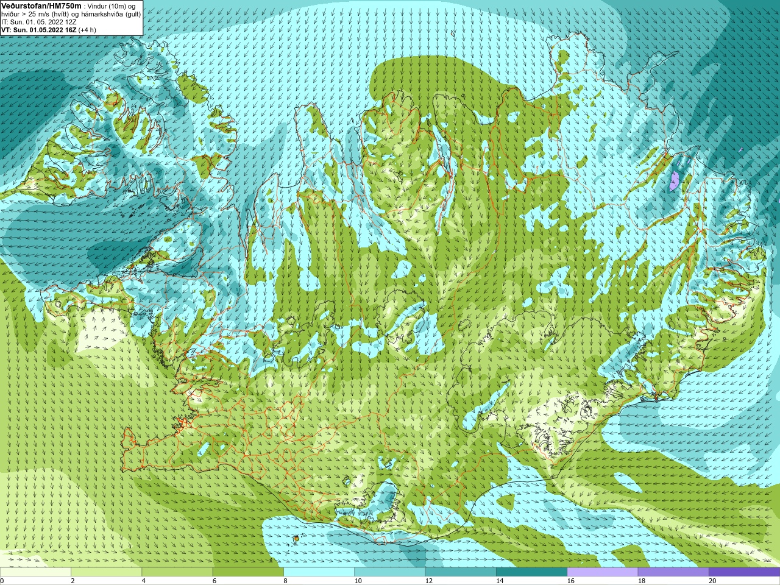Click the 'IT: Sun. 01. 05. 2022 12Z' line

[x=38, y=21]
